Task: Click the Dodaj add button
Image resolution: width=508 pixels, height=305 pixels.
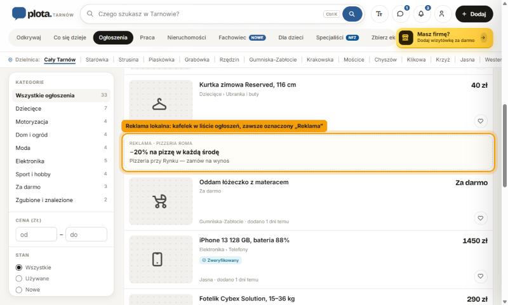Action: [x=474, y=14]
